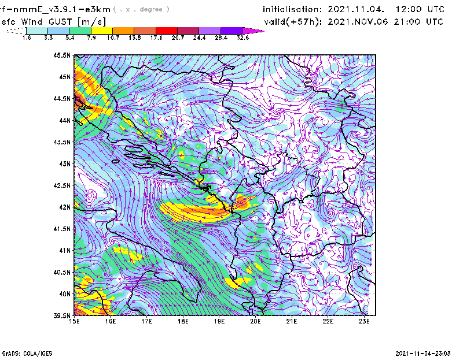This screenshot has width=463, height=357.
Task: Click the dashed white arrow below 1.6 in legend
Action: tap(16, 31)
